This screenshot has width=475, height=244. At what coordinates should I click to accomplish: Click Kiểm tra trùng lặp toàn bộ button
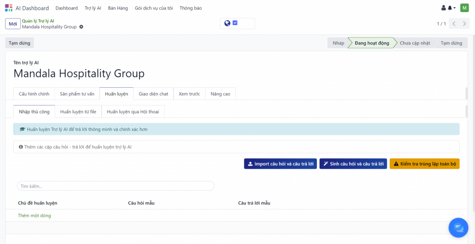(424, 164)
